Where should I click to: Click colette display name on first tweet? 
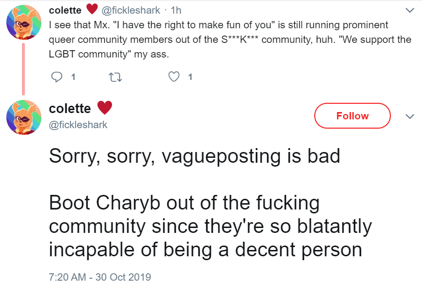tap(65, 10)
